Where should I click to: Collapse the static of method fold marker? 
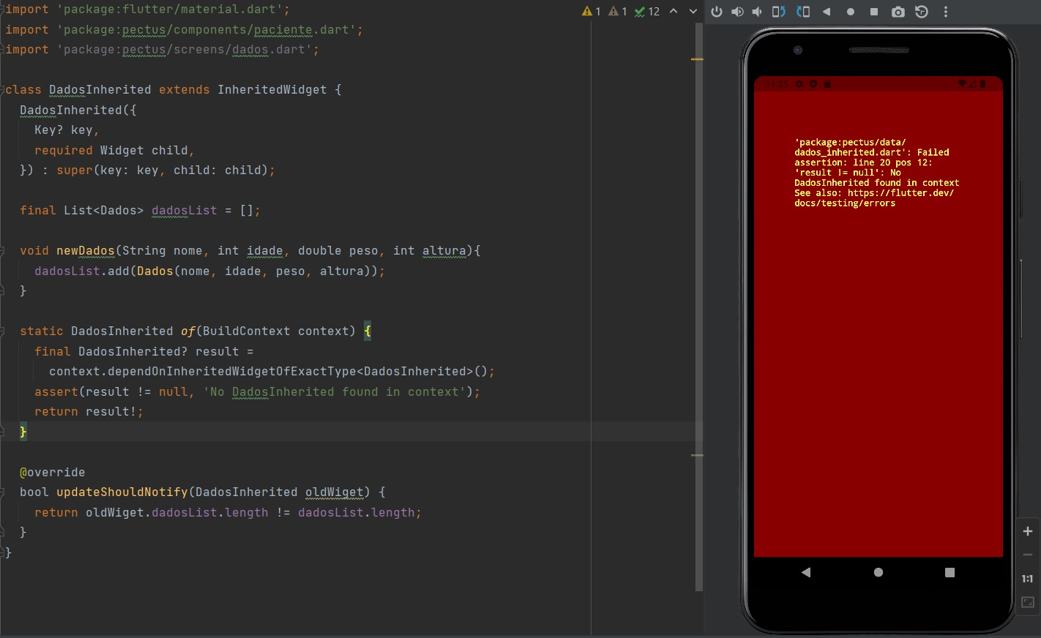tap(3, 331)
